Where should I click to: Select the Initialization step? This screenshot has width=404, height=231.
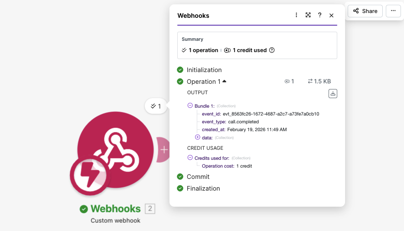pos(204,70)
